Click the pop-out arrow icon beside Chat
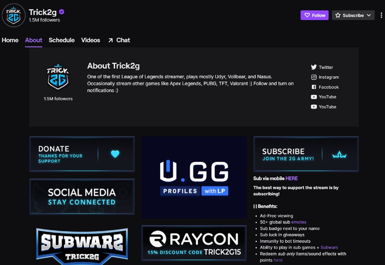This screenshot has height=265, width=385. [111, 40]
